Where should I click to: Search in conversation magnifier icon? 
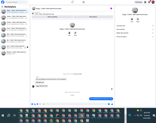click(x=138, y=19)
